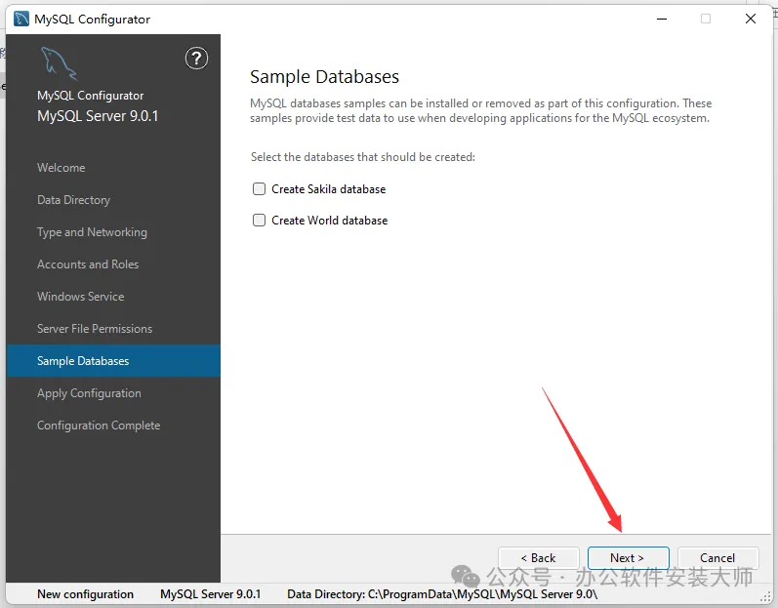Image resolution: width=778 pixels, height=608 pixels.
Task: Click the Next > button
Action: pos(628,558)
